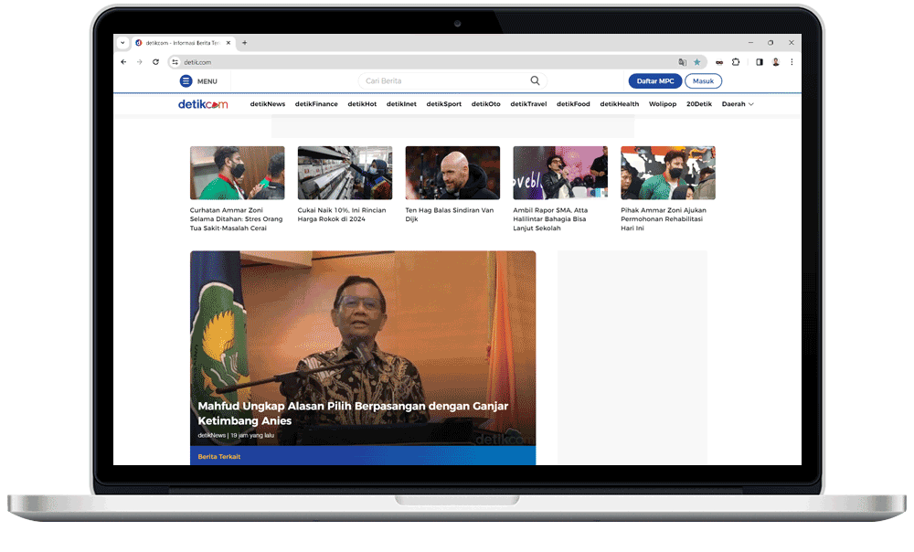Open the Ten Hag article thumbnail
This screenshot has height=552, width=914.
point(452,173)
